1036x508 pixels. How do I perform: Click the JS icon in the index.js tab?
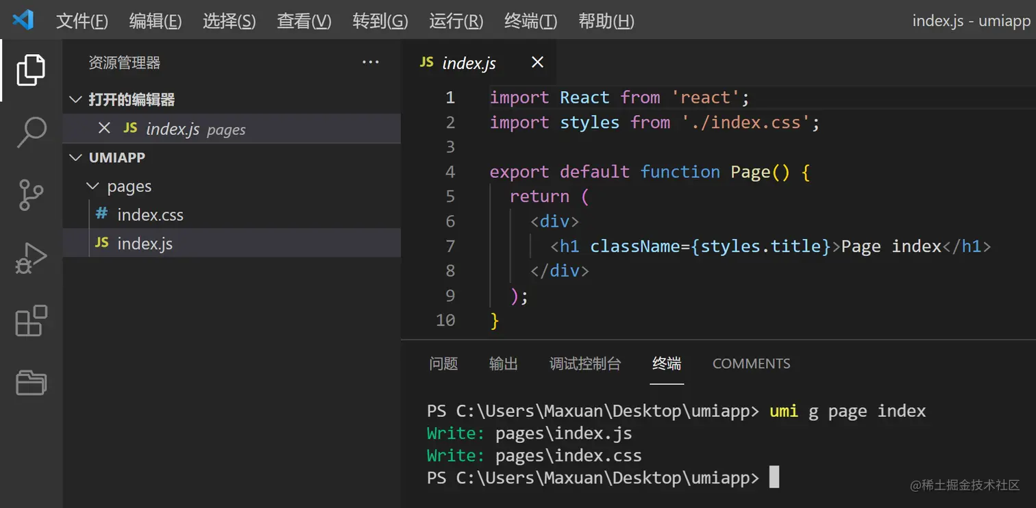click(426, 62)
